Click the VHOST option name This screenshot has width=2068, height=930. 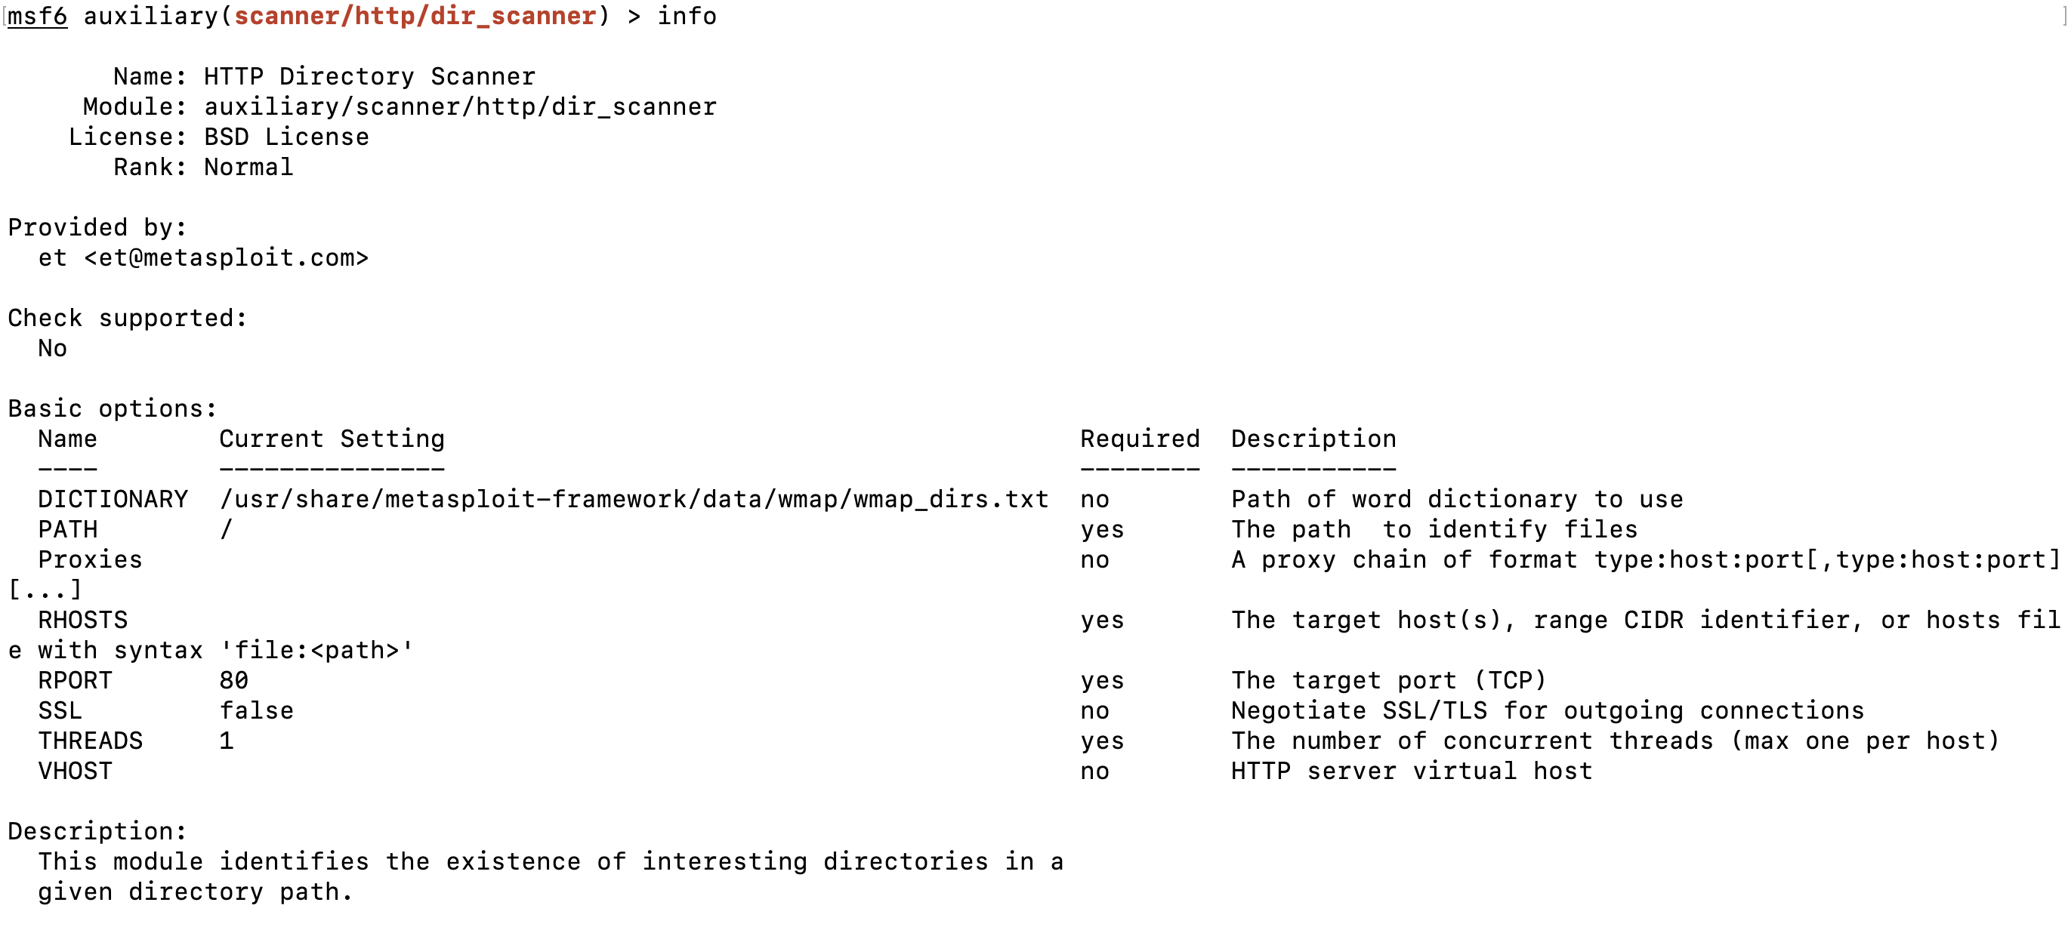point(75,771)
